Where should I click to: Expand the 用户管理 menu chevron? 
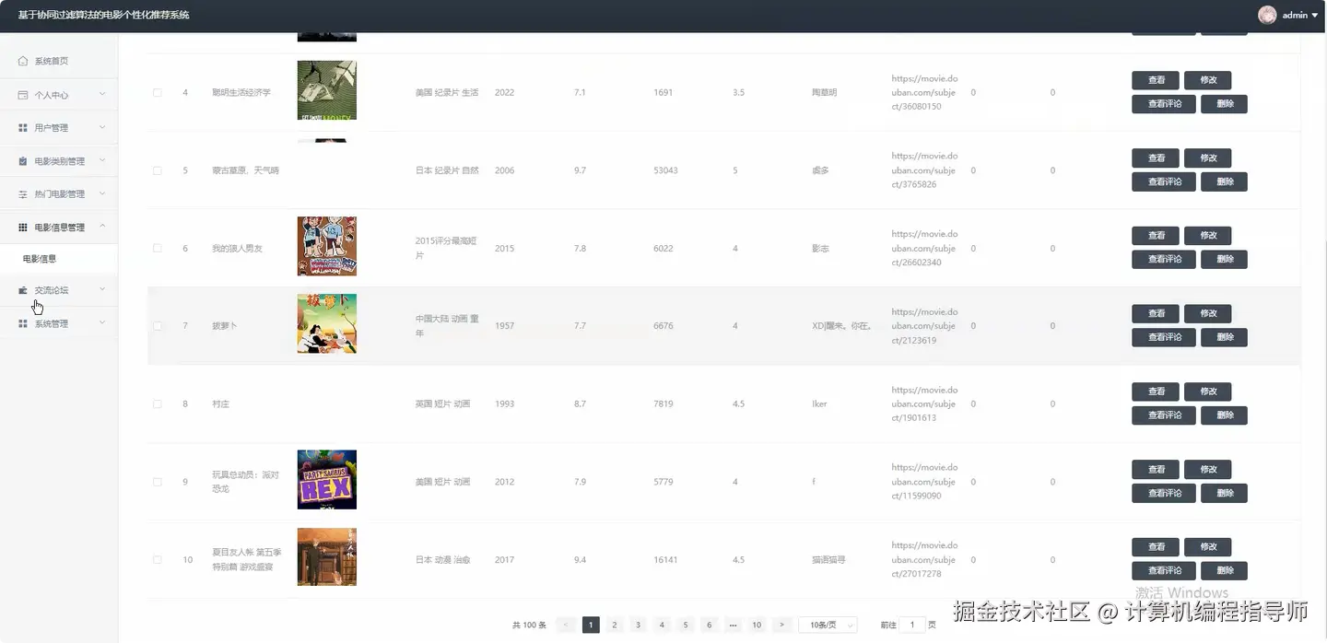point(102,127)
